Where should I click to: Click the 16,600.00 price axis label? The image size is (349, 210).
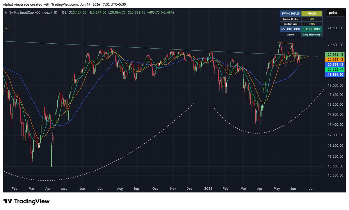(335, 145)
